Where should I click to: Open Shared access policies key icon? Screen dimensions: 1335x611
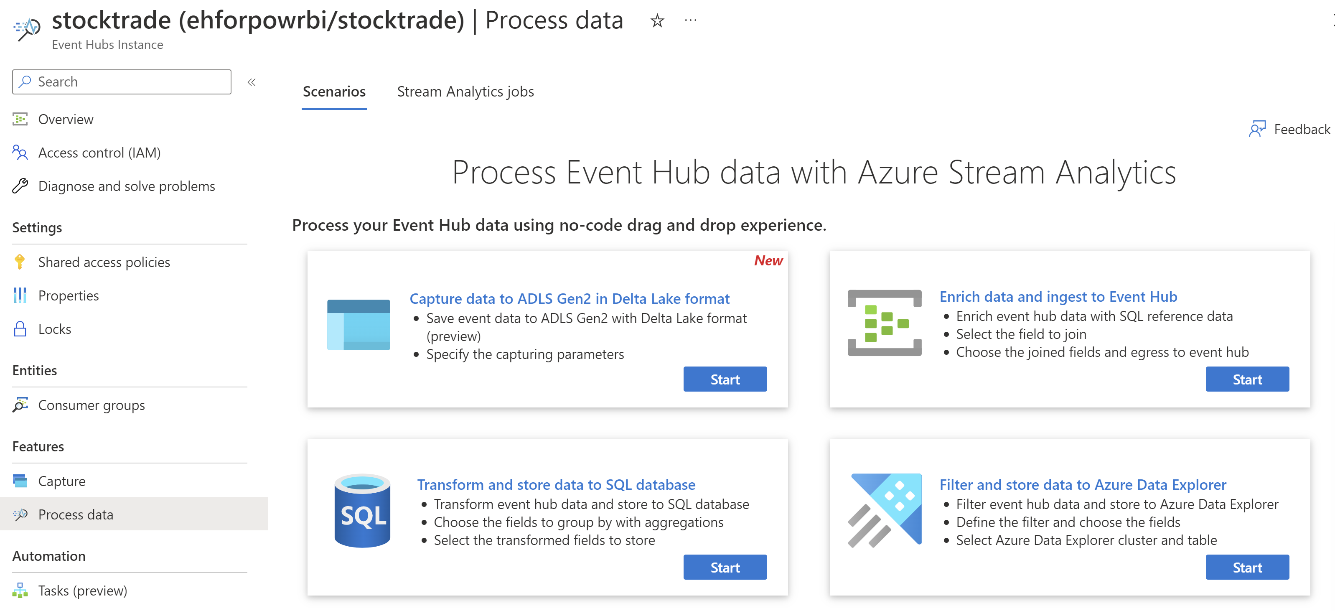pyautogui.click(x=20, y=262)
